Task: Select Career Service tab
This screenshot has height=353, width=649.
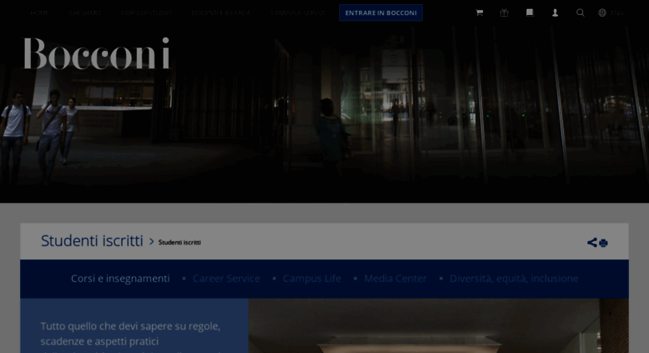Action: 226,279
